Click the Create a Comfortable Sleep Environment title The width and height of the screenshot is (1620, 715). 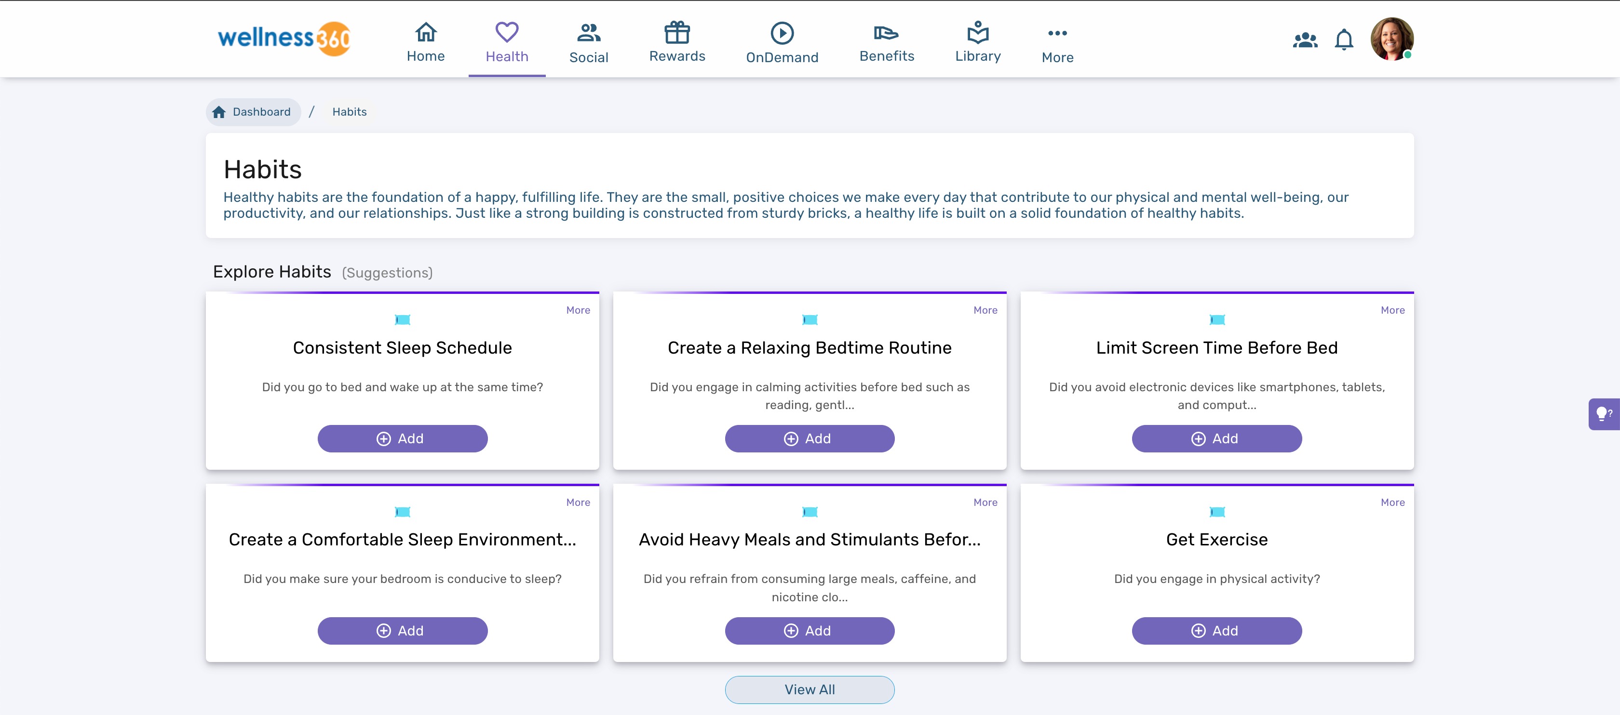tap(403, 540)
